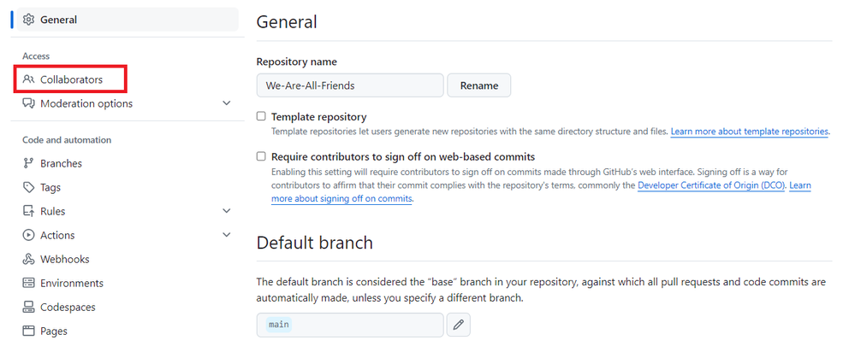Expand the Rules submenu chevron
This screenshot has width=855, height=346.
(x=226, y=211)
